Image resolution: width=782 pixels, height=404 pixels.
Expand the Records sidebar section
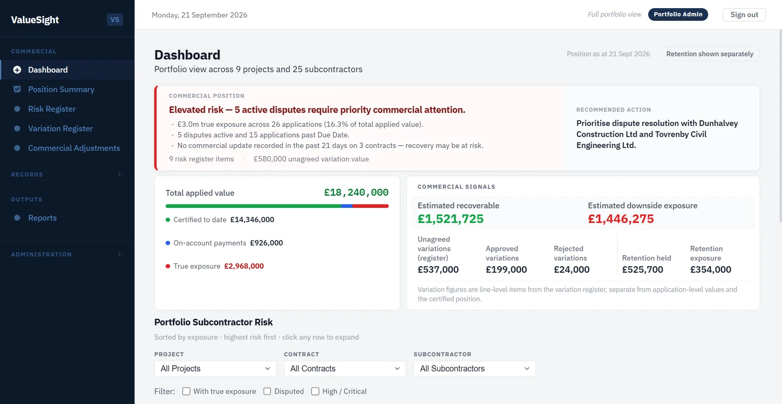67,174
